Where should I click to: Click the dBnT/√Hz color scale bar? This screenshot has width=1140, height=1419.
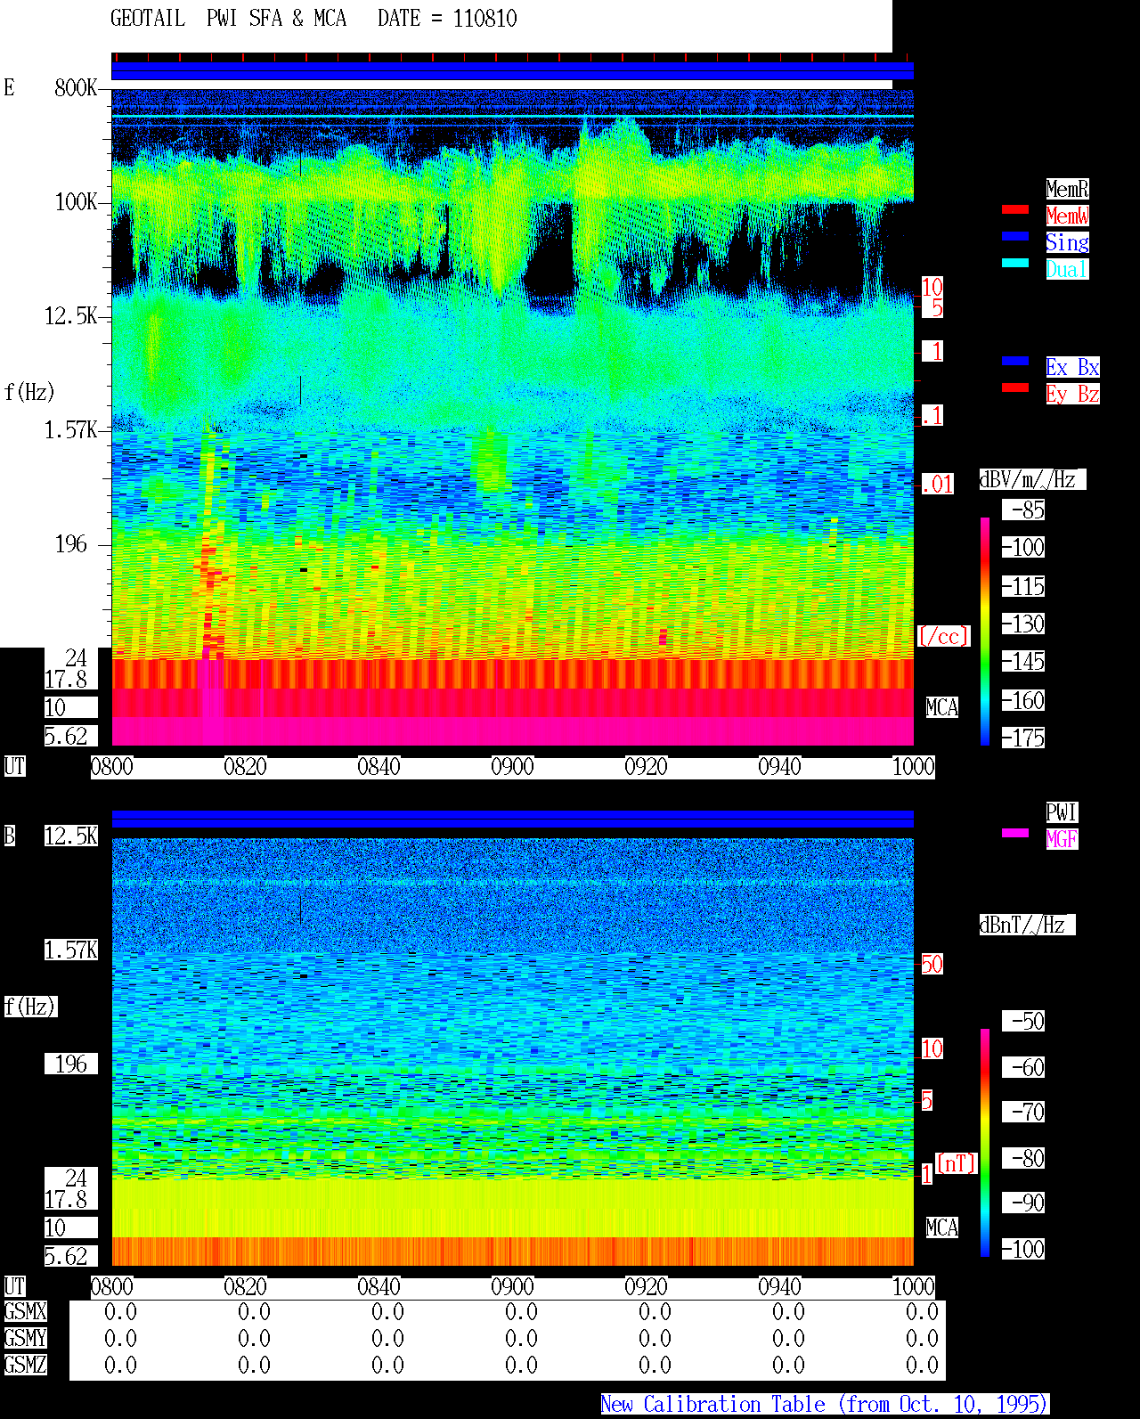[985, 1143]
